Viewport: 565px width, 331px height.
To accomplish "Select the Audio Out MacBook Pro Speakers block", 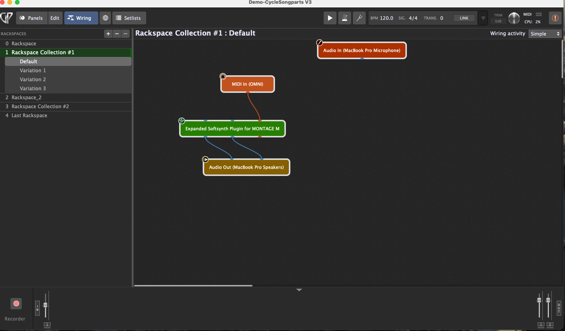I will tap(246, 167).
